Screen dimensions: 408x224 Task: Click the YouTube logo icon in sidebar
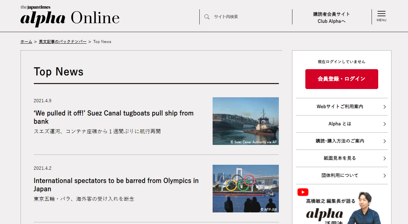(x=303, y=192)
